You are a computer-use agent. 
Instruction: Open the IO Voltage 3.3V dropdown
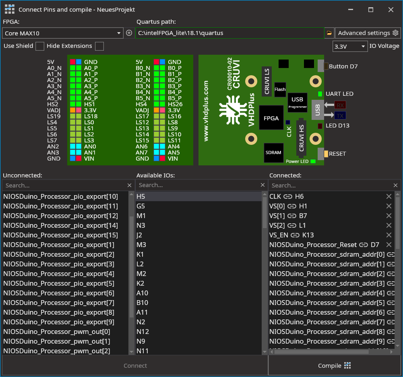pyautogui.click(x=350, y=47)
